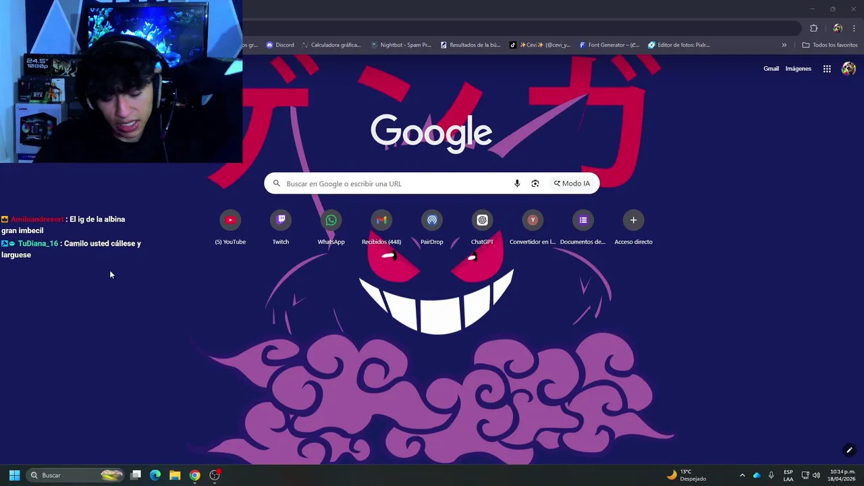Viewport: 864px width, 486px height.
Task: Open the network icon in tray
Action: click(805, 475)
